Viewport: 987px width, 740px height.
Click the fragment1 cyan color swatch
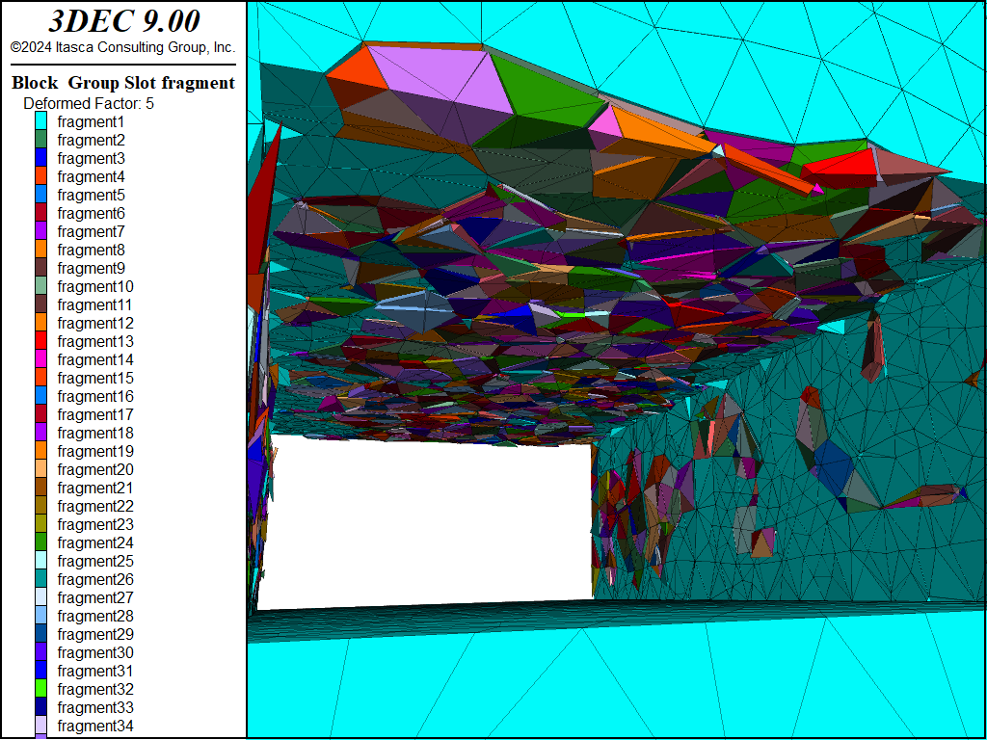pos(41,122)
